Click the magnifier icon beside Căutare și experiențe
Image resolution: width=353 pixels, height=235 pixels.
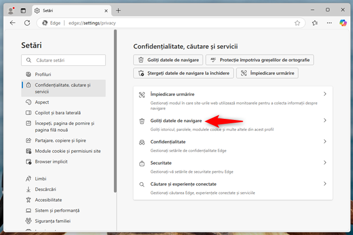[x=142, y=185]
